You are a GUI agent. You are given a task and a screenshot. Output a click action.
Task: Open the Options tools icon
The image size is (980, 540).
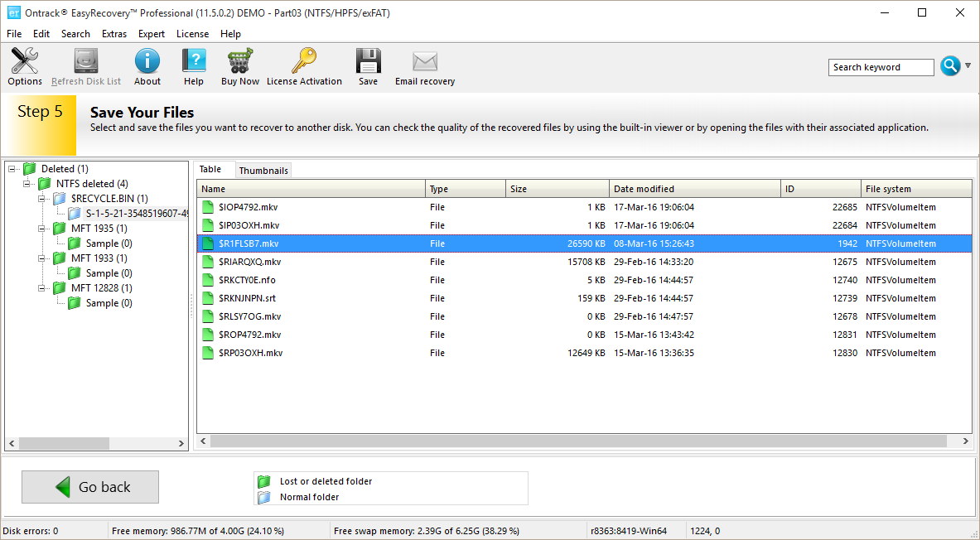[x=25, y=66]
